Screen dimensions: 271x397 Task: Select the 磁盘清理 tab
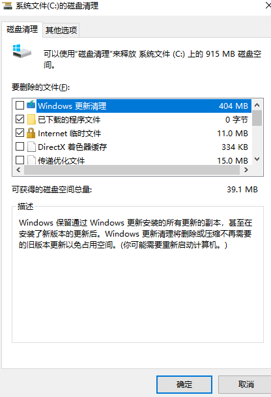pyautogui.click(x=22, y=29)
